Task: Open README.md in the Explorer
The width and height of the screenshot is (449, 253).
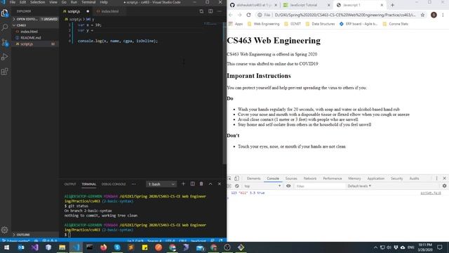Action: [30, 38]
